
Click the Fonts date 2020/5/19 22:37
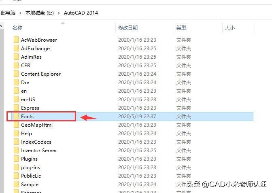[137, 117]
